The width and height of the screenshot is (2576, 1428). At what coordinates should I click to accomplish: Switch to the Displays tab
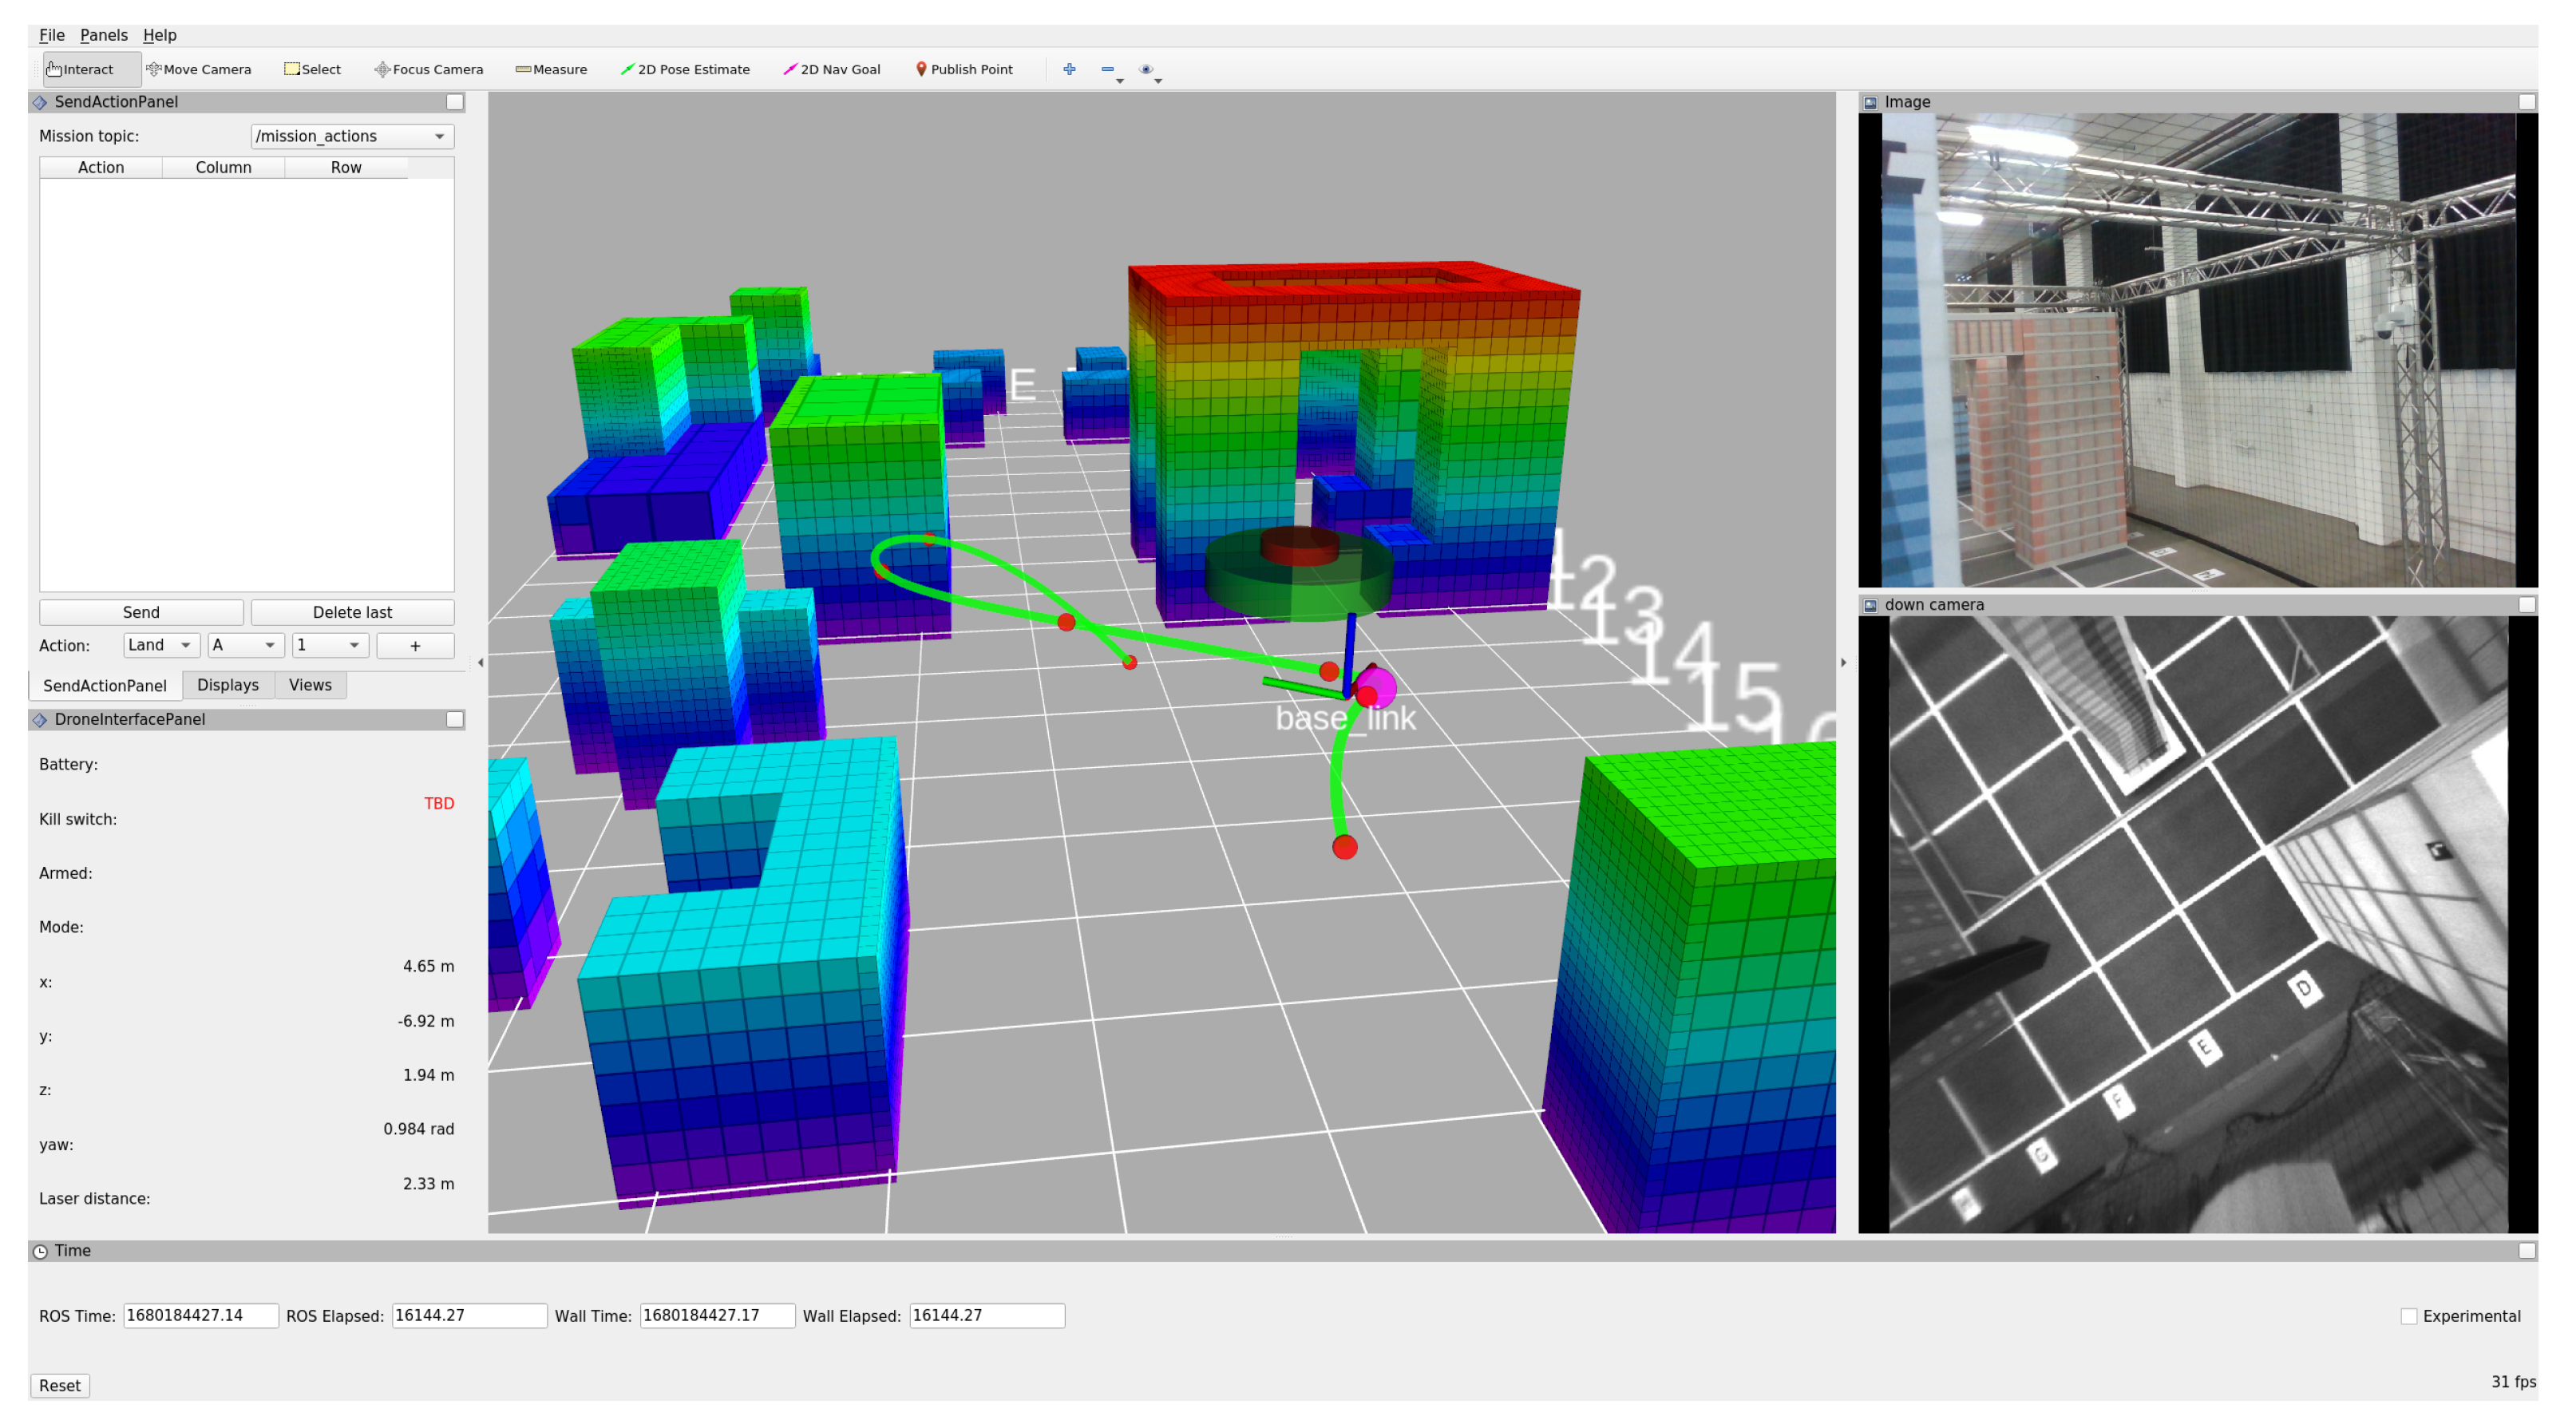click(x=228, y=685)
